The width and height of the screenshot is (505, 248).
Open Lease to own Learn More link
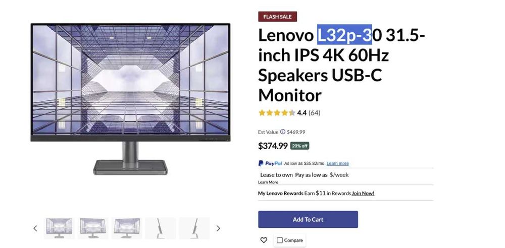coord(268,182)
